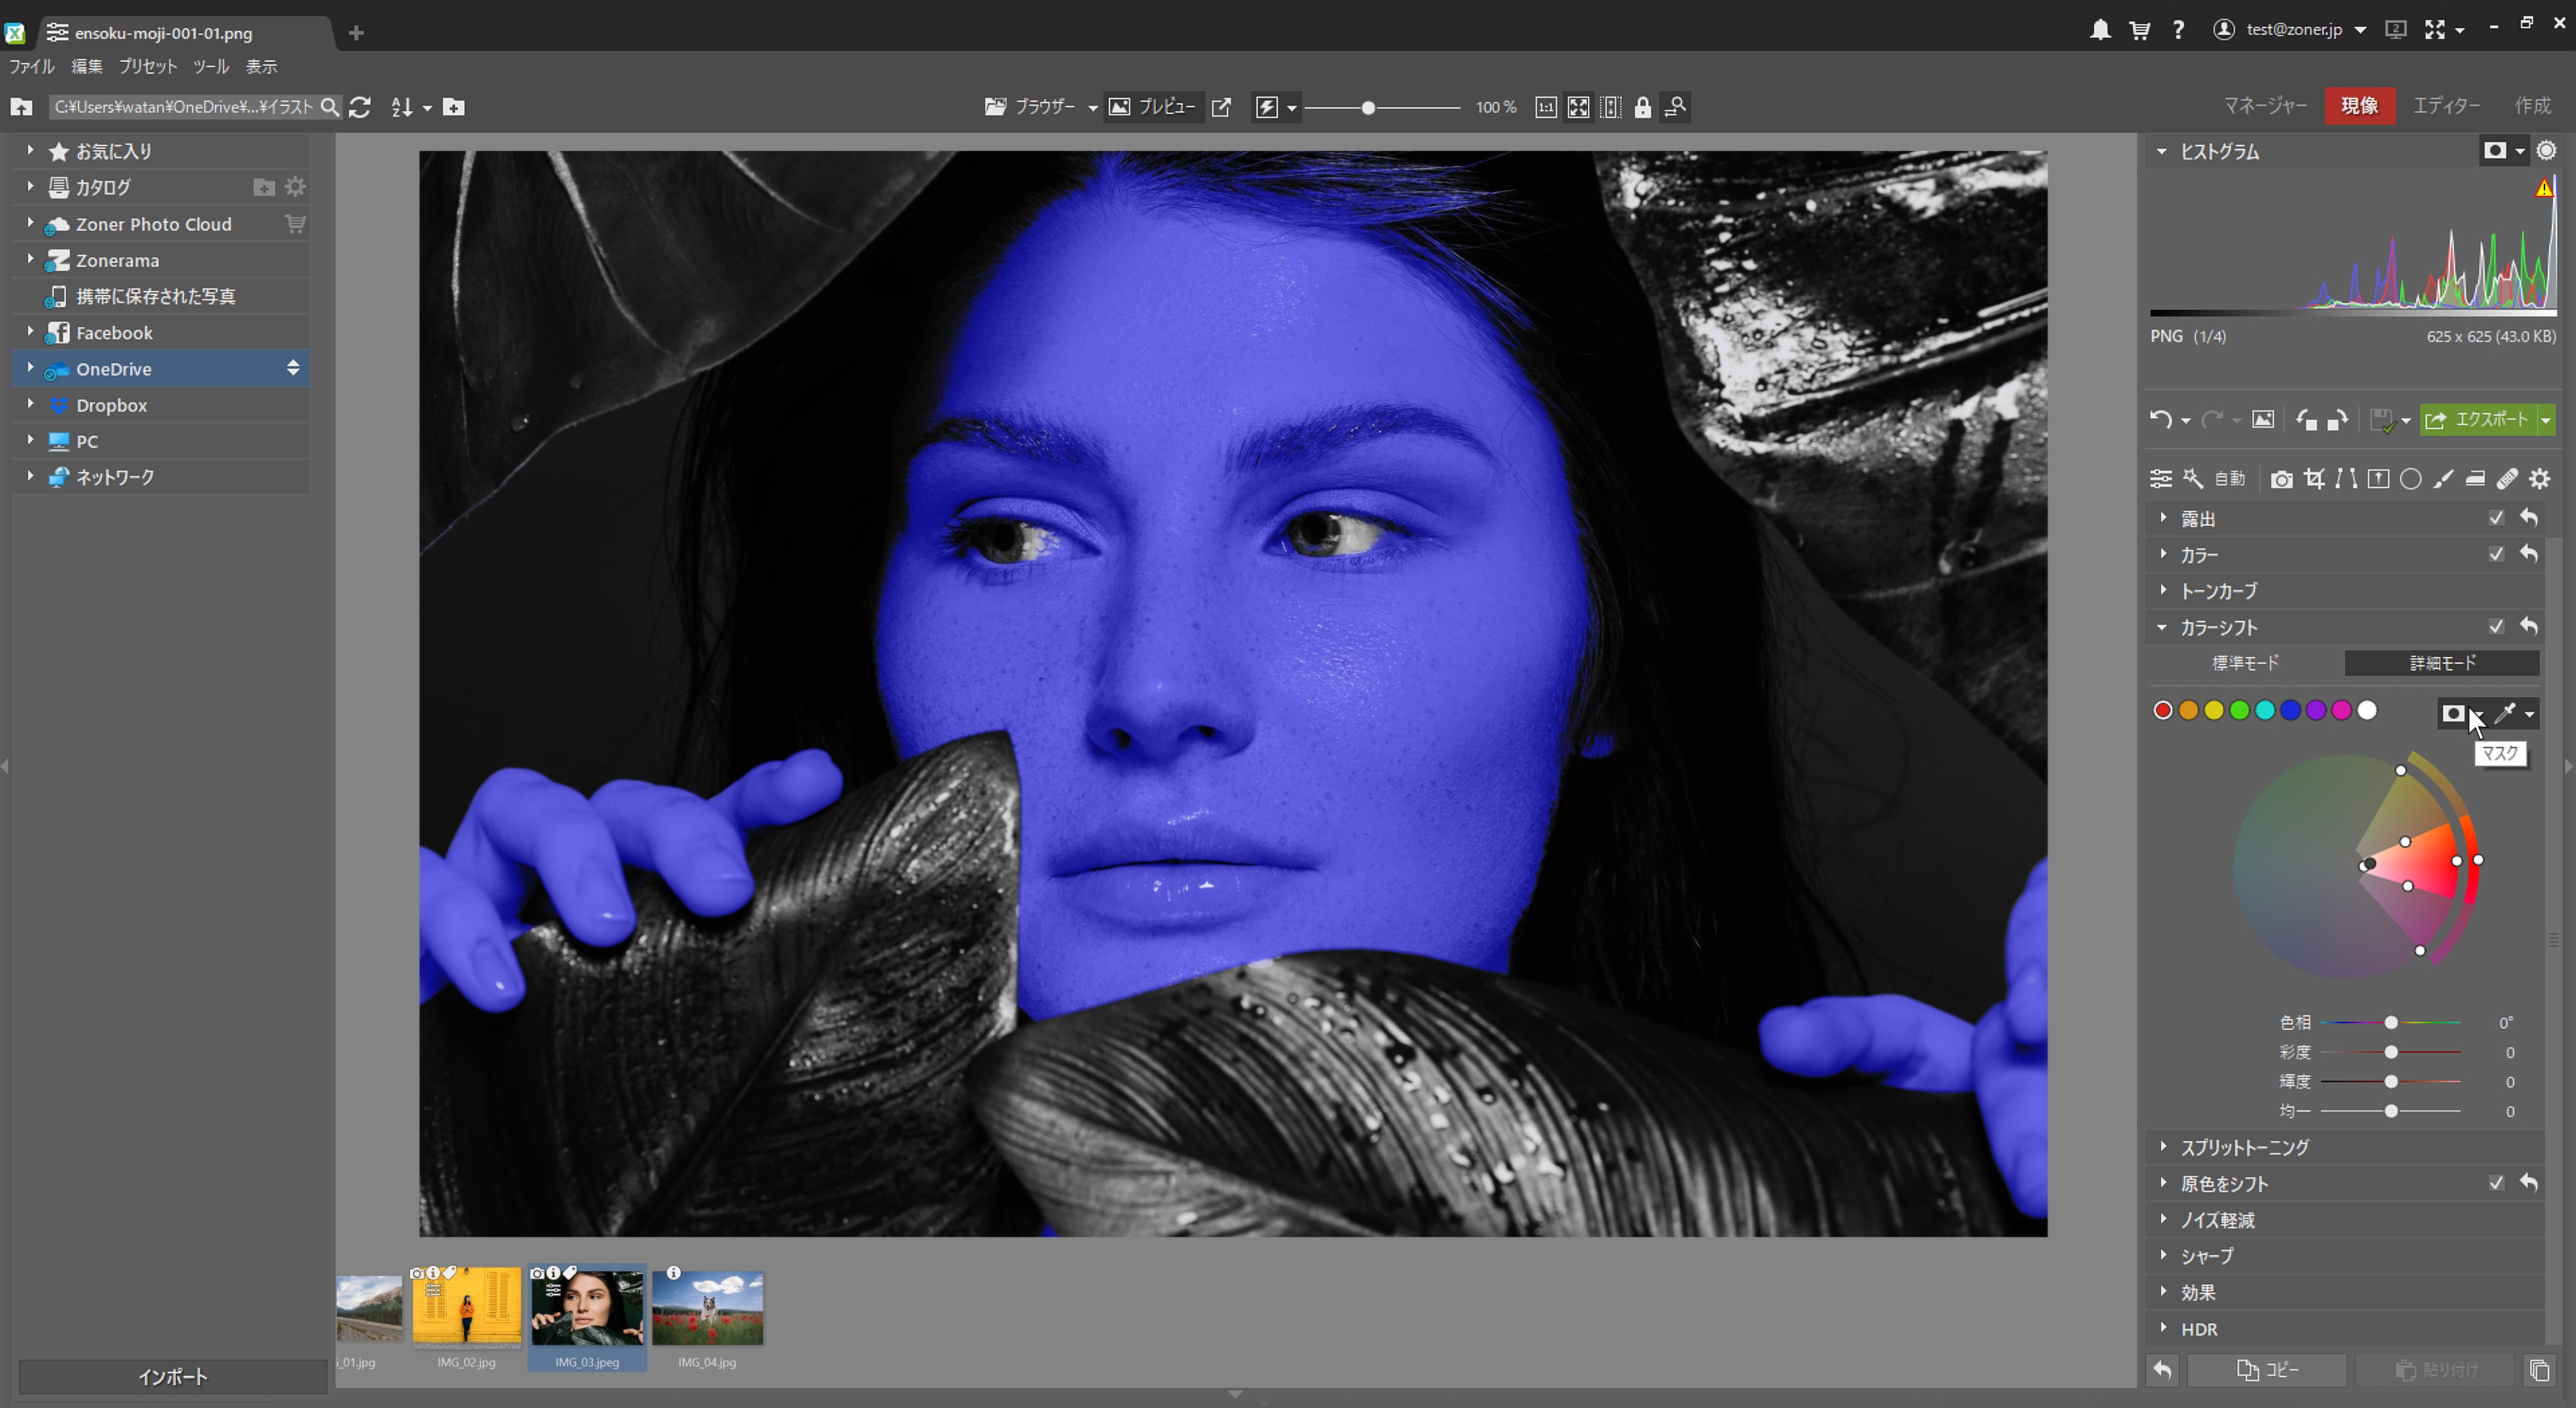Pick color with the eyedropper tool
The image size is (2576, 1408).
click(2504, 713)
